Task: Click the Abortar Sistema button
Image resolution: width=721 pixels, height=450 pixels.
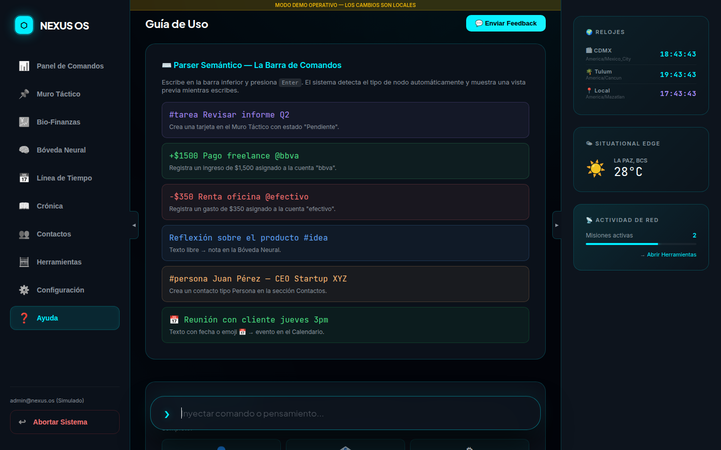Action: tap(65, 422)
